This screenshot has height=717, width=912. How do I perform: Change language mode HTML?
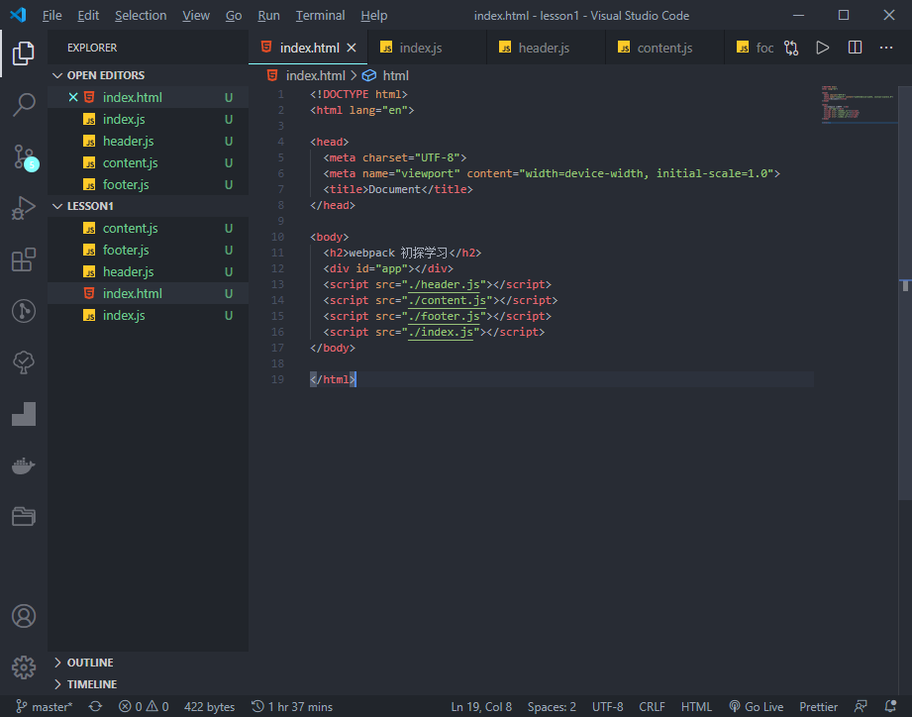696,706
